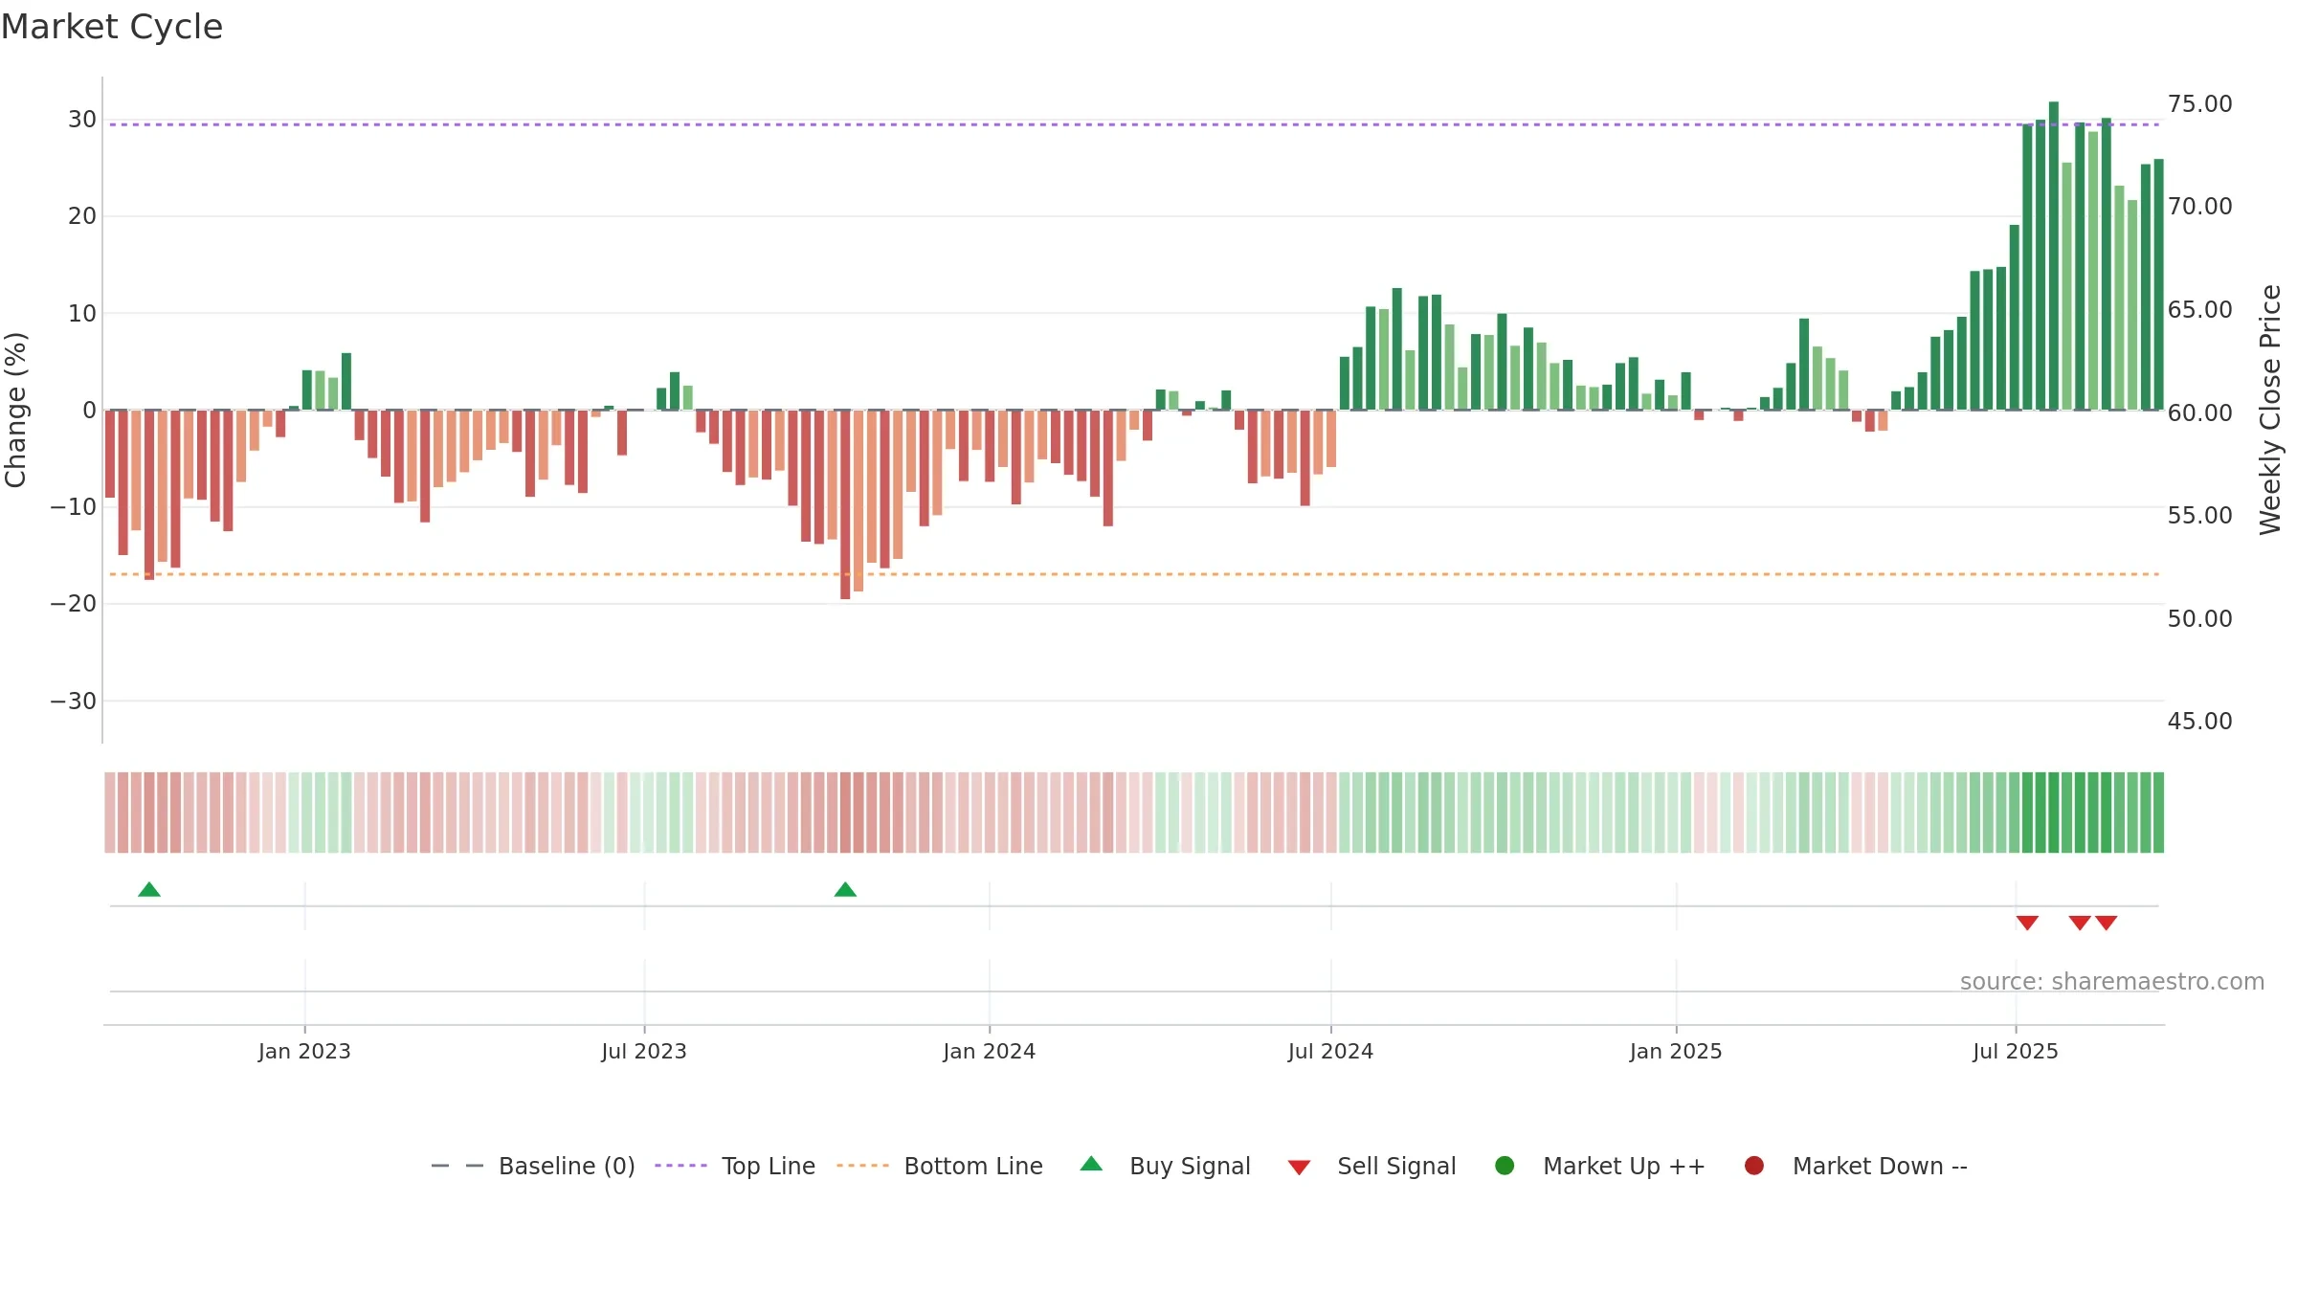Click the lowest red bar below the bottom line

click(845, 504)
